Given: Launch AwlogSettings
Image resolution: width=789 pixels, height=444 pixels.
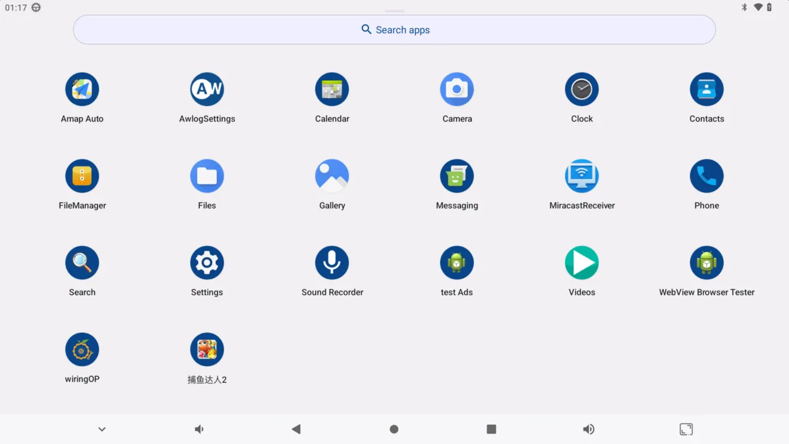Looking at the screenshot, I should point(207,89).
